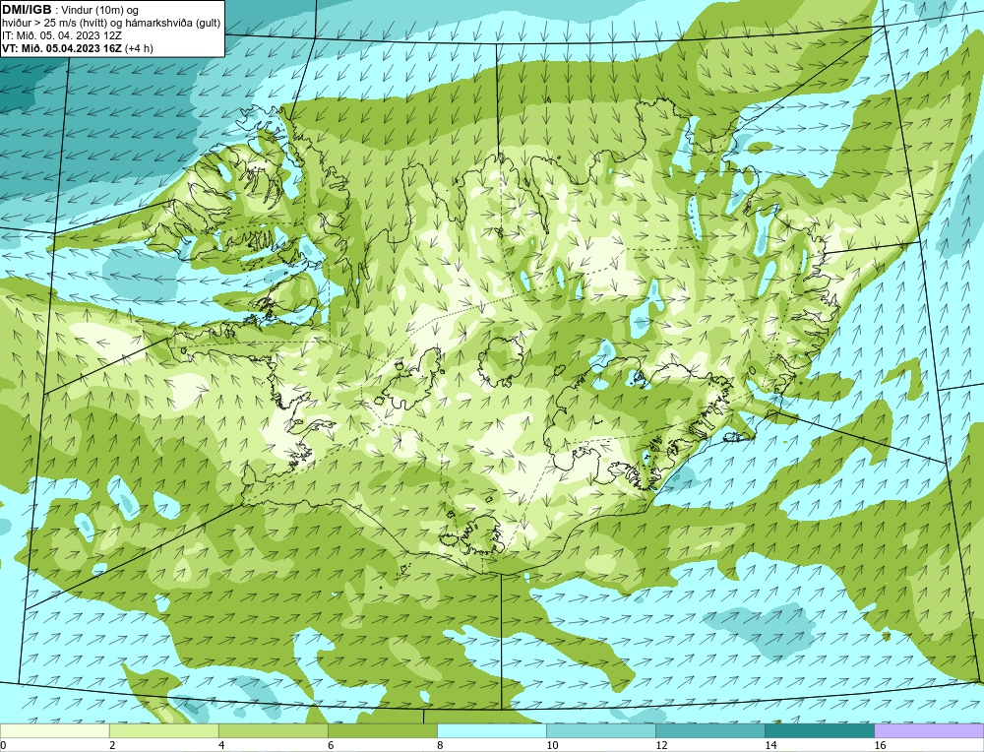984x752 pixels.
Task: Click the legend scale label '8'
Action: tap(439, 745)
